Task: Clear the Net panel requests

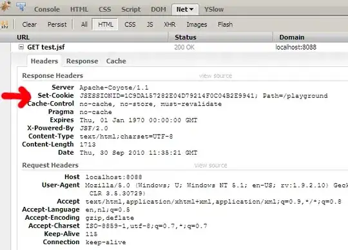Action: [x=29, y=24]
